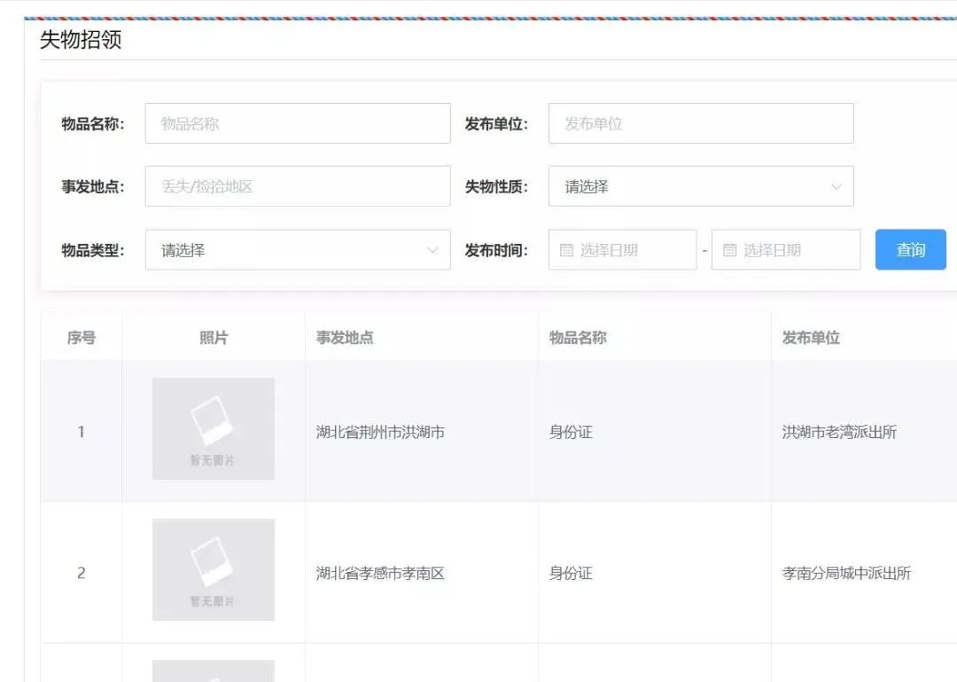Viewport: 957px width, 682px height.
Task: Click the 查询 search button
Action: click(x=910, y=250)
